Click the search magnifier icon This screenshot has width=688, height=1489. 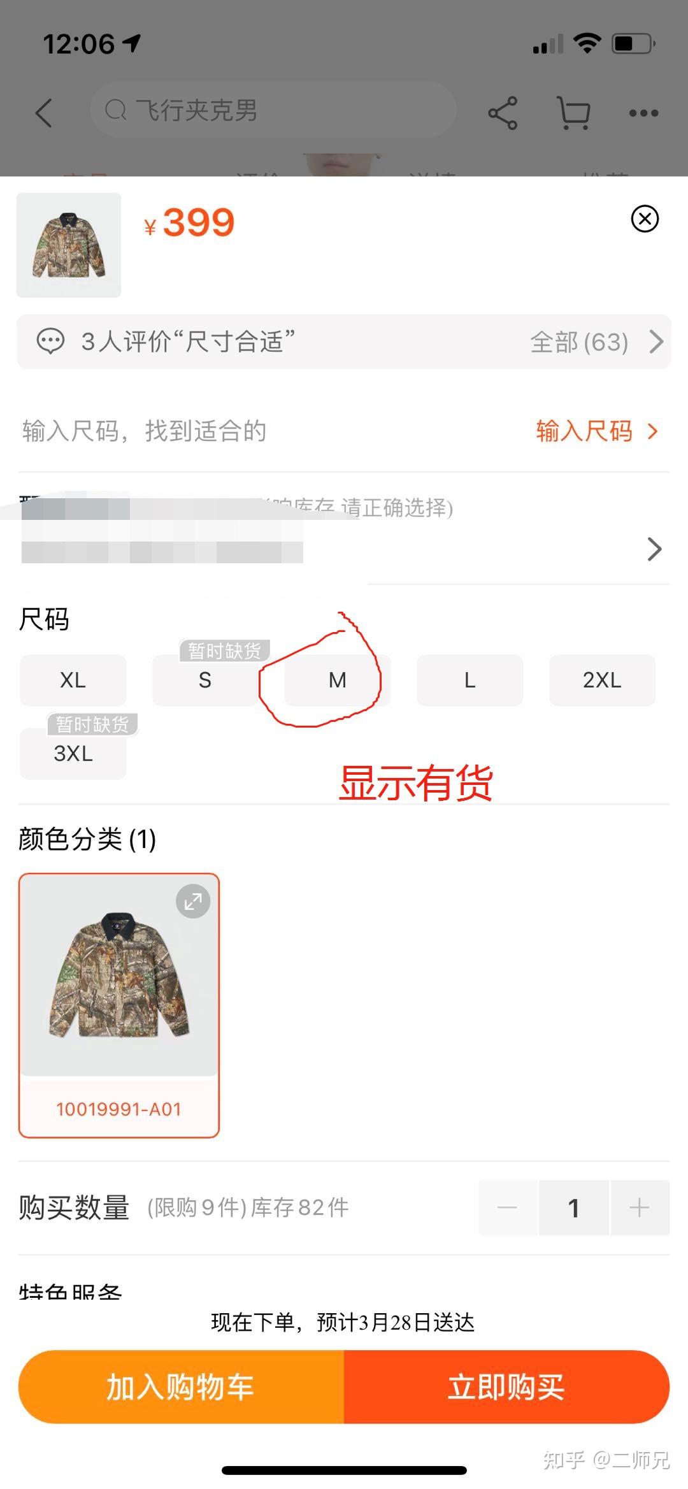115,110
